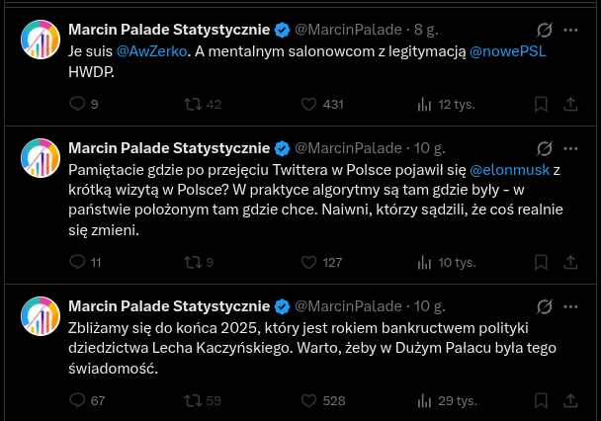Image resolution: width=601 pixels, height=421 pixels.
Task: View analytics showing 12 tys. views
Action: pyautogui.click(x=425, y=104)
